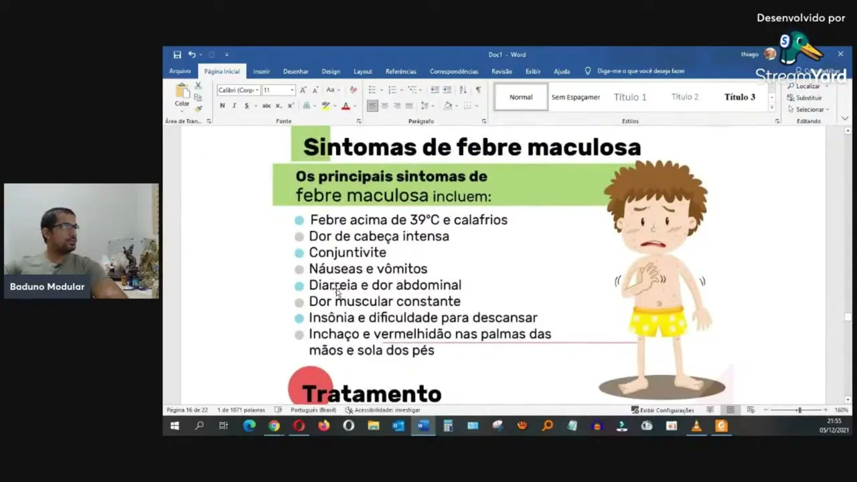This screenshot has height=482, width=857.
Task: Click Localizar to find text
Action: [804, 86]
